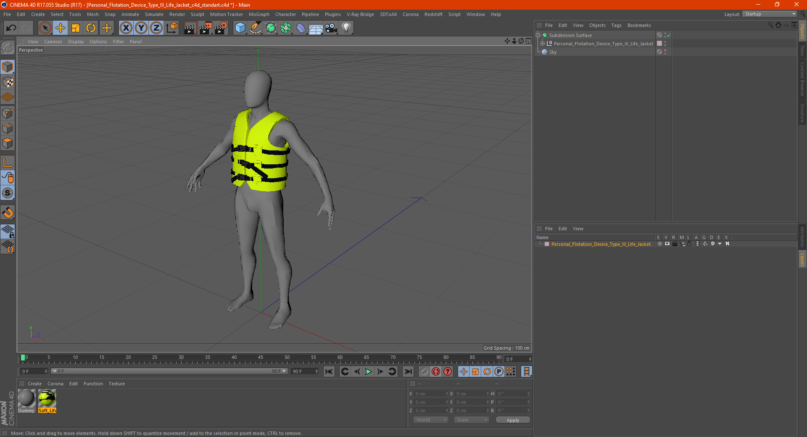Add a Floor environment object icon

click(x=316, y=28)
